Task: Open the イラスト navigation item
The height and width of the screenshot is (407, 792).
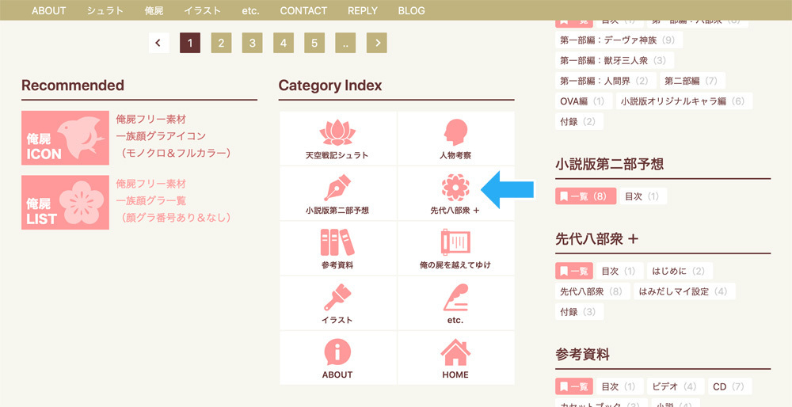Action: pos(203,10)
